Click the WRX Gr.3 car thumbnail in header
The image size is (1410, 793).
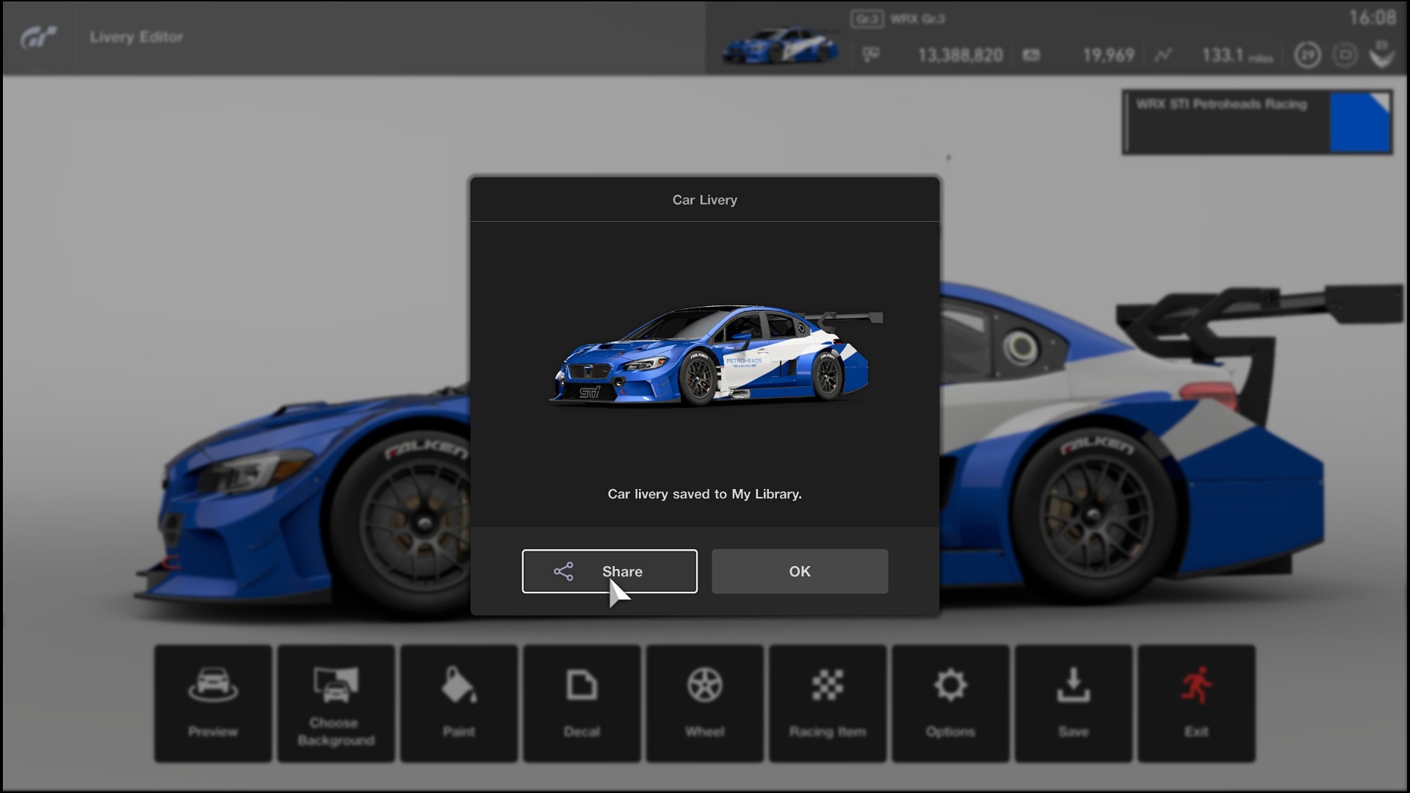coord(780,46)
